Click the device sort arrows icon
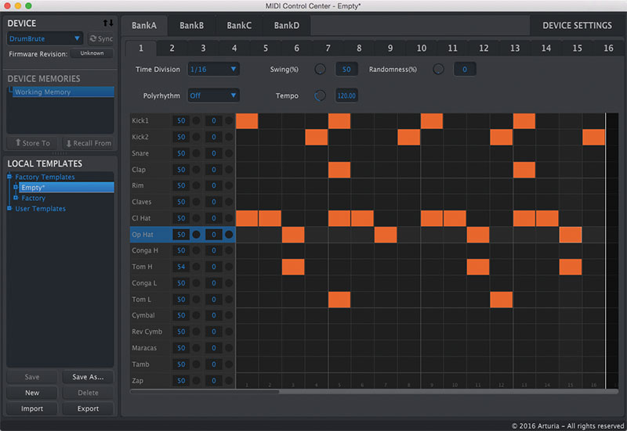Viewport: 627px width, 431px height. [108, 23]
